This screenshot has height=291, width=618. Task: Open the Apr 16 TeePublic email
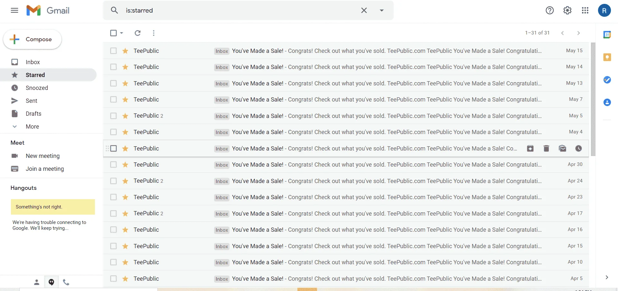tap(346, 229)
